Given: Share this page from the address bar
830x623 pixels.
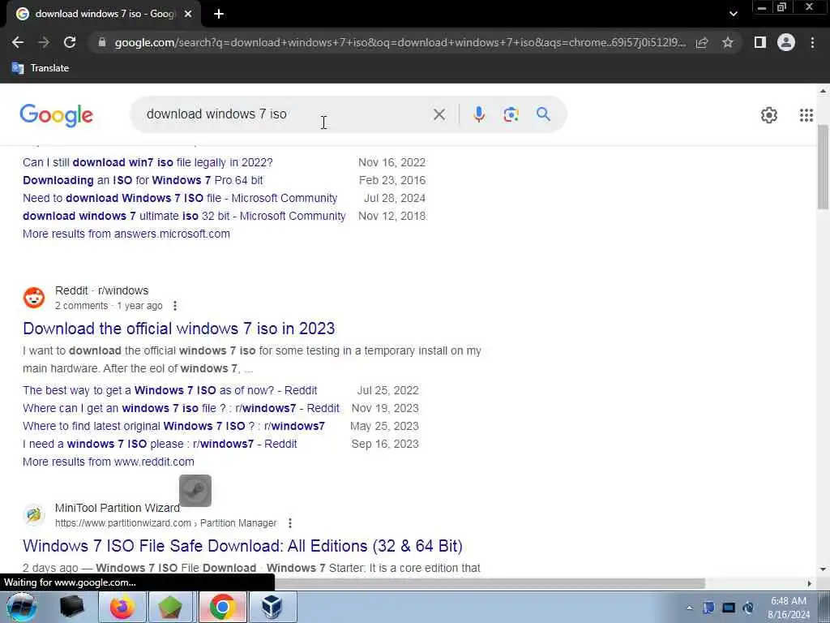Looking at the screenshot, I should pyautogui.click(x=702, y=42).
